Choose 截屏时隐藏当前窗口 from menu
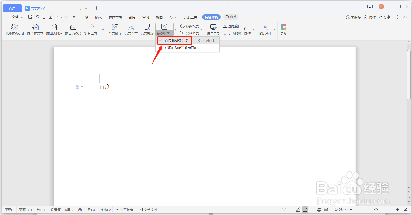 pyautogui.click(x=181, y=48)
